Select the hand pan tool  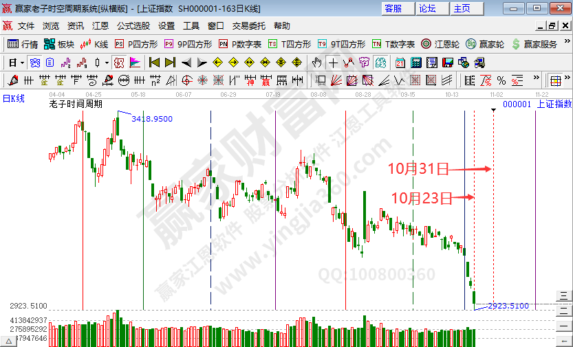316,63
